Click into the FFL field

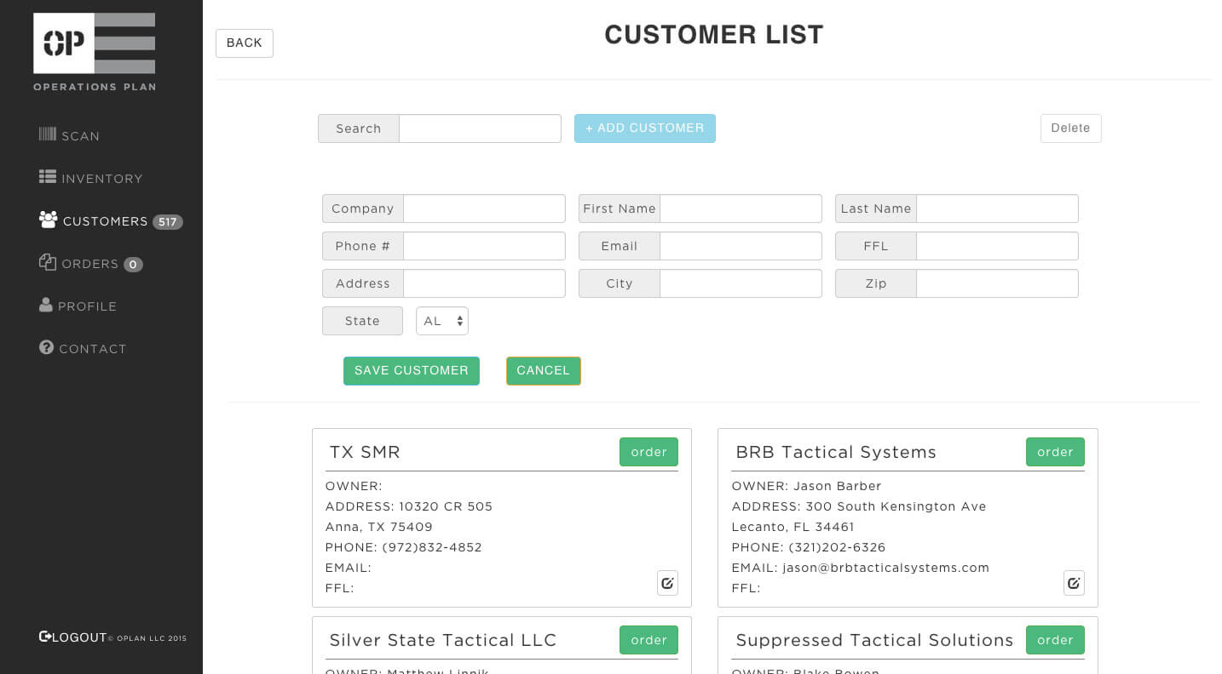(997, 246)
